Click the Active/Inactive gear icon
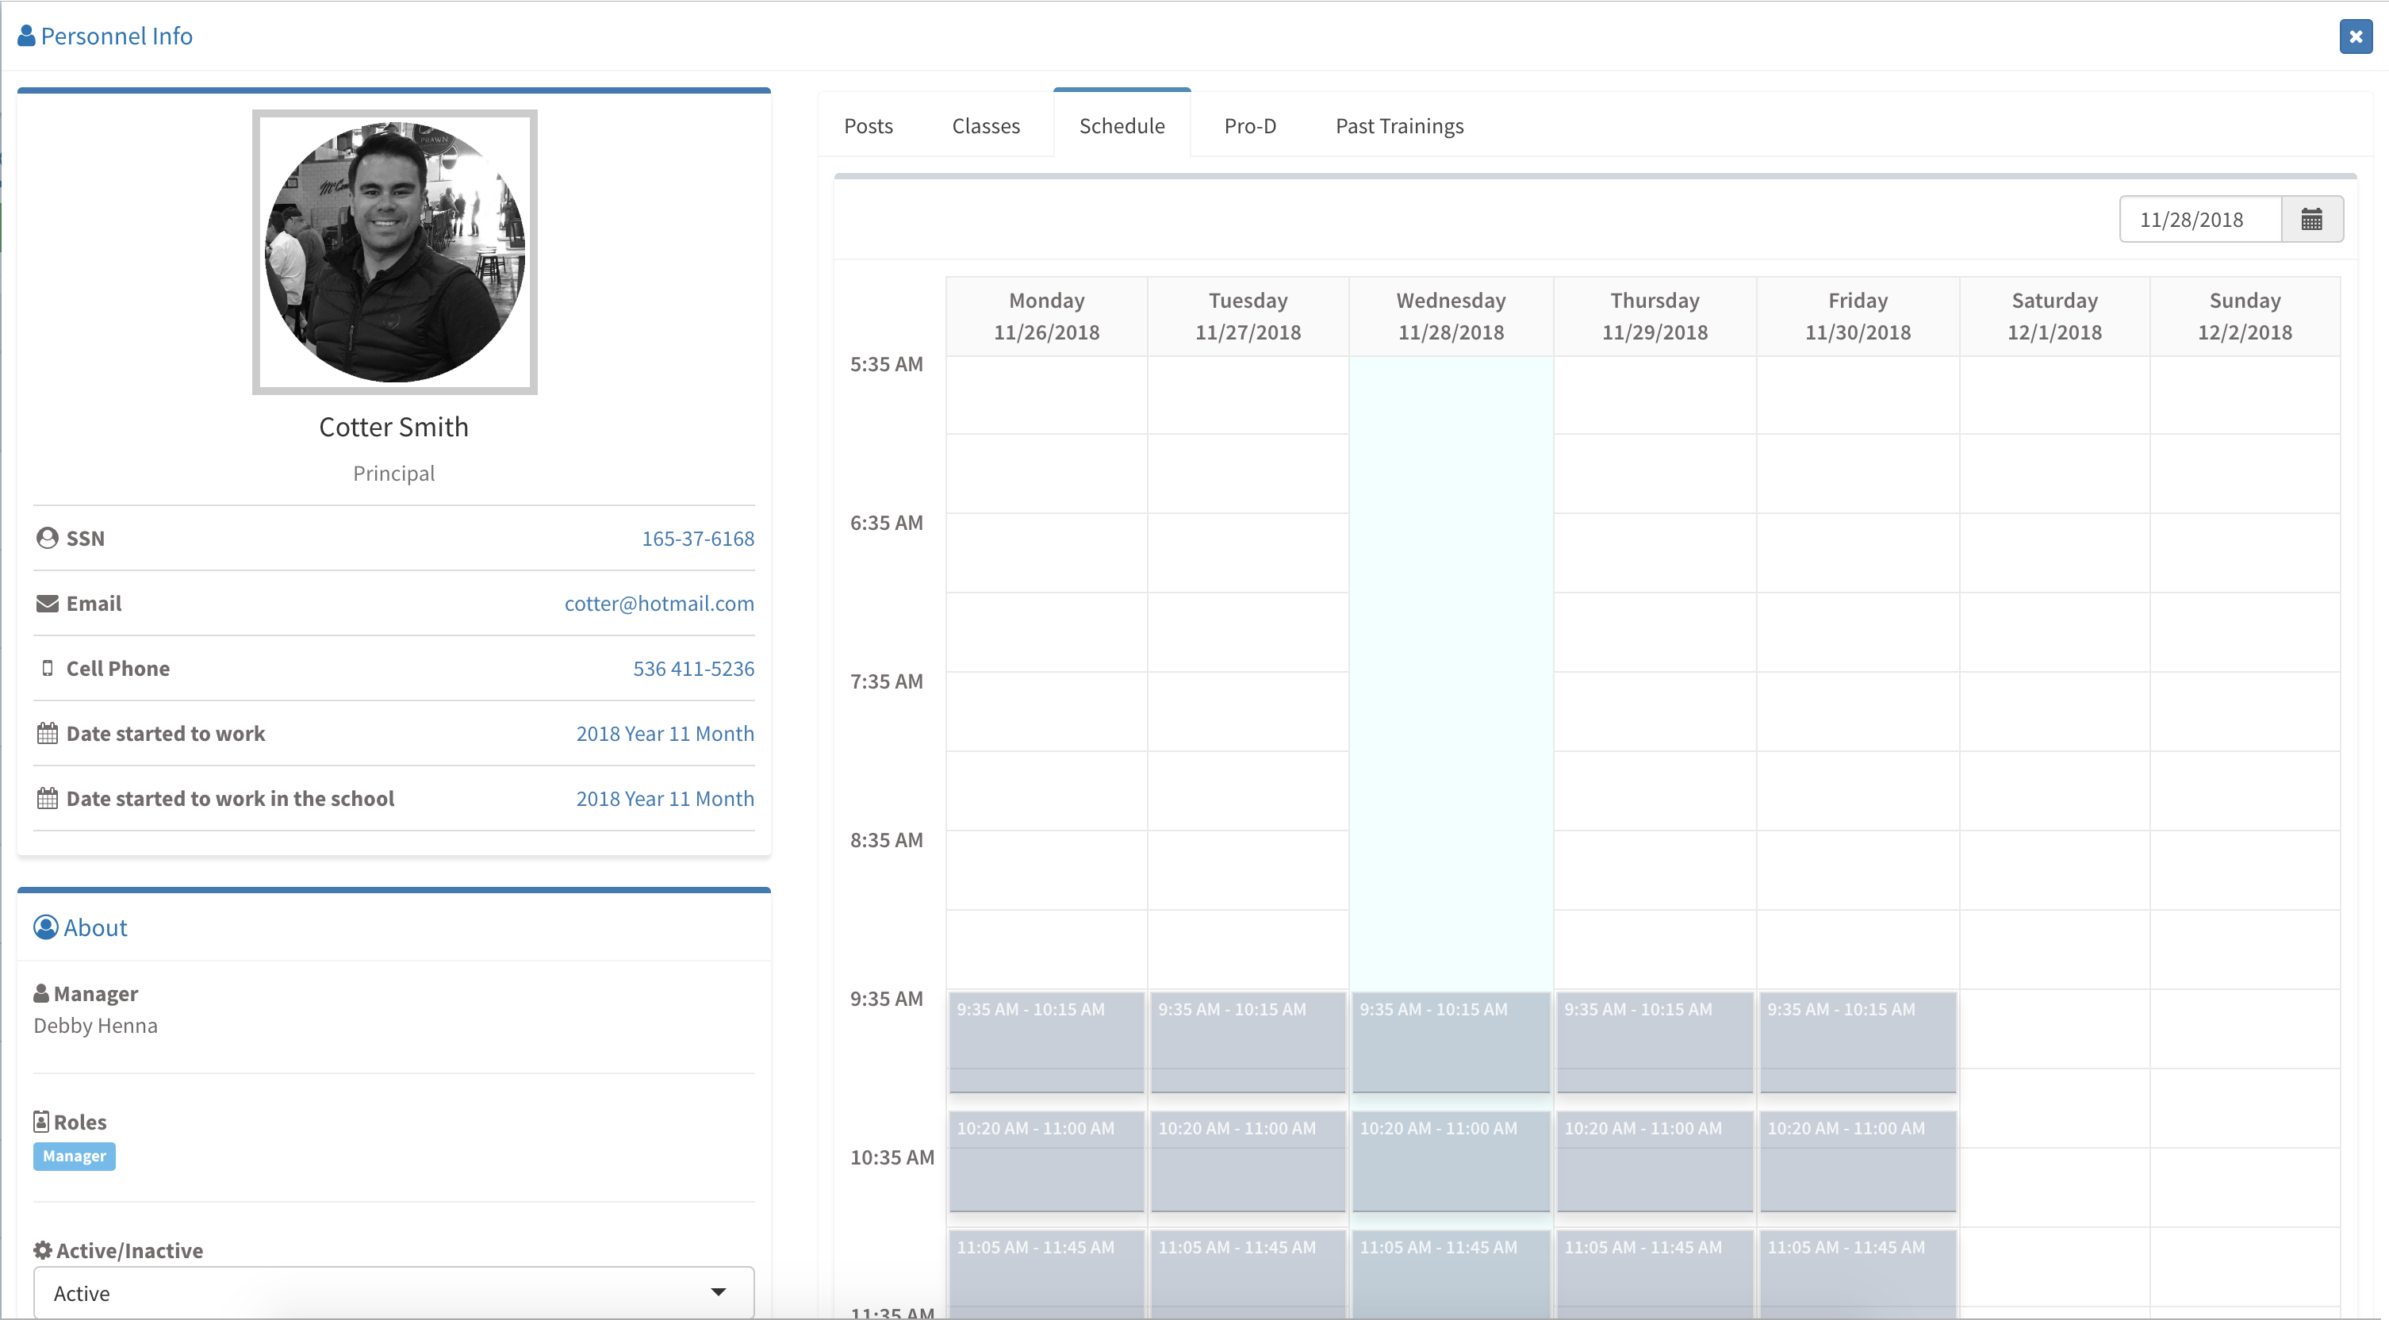Screen dimensions: 2389x1320 43,1250
